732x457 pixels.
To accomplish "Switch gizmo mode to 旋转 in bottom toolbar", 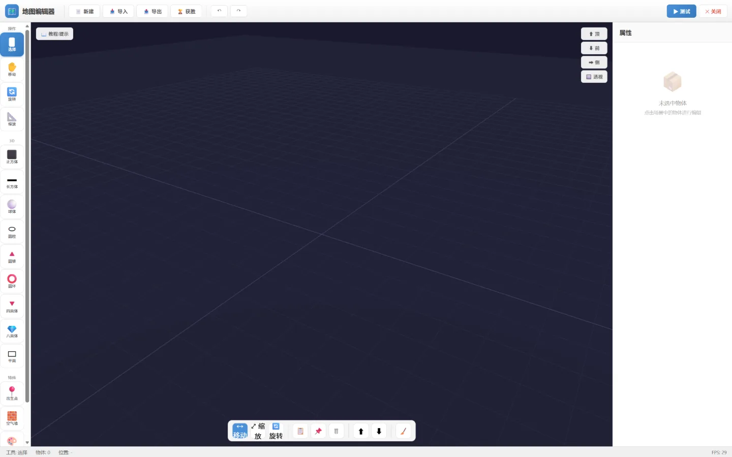I will point(276,431).
